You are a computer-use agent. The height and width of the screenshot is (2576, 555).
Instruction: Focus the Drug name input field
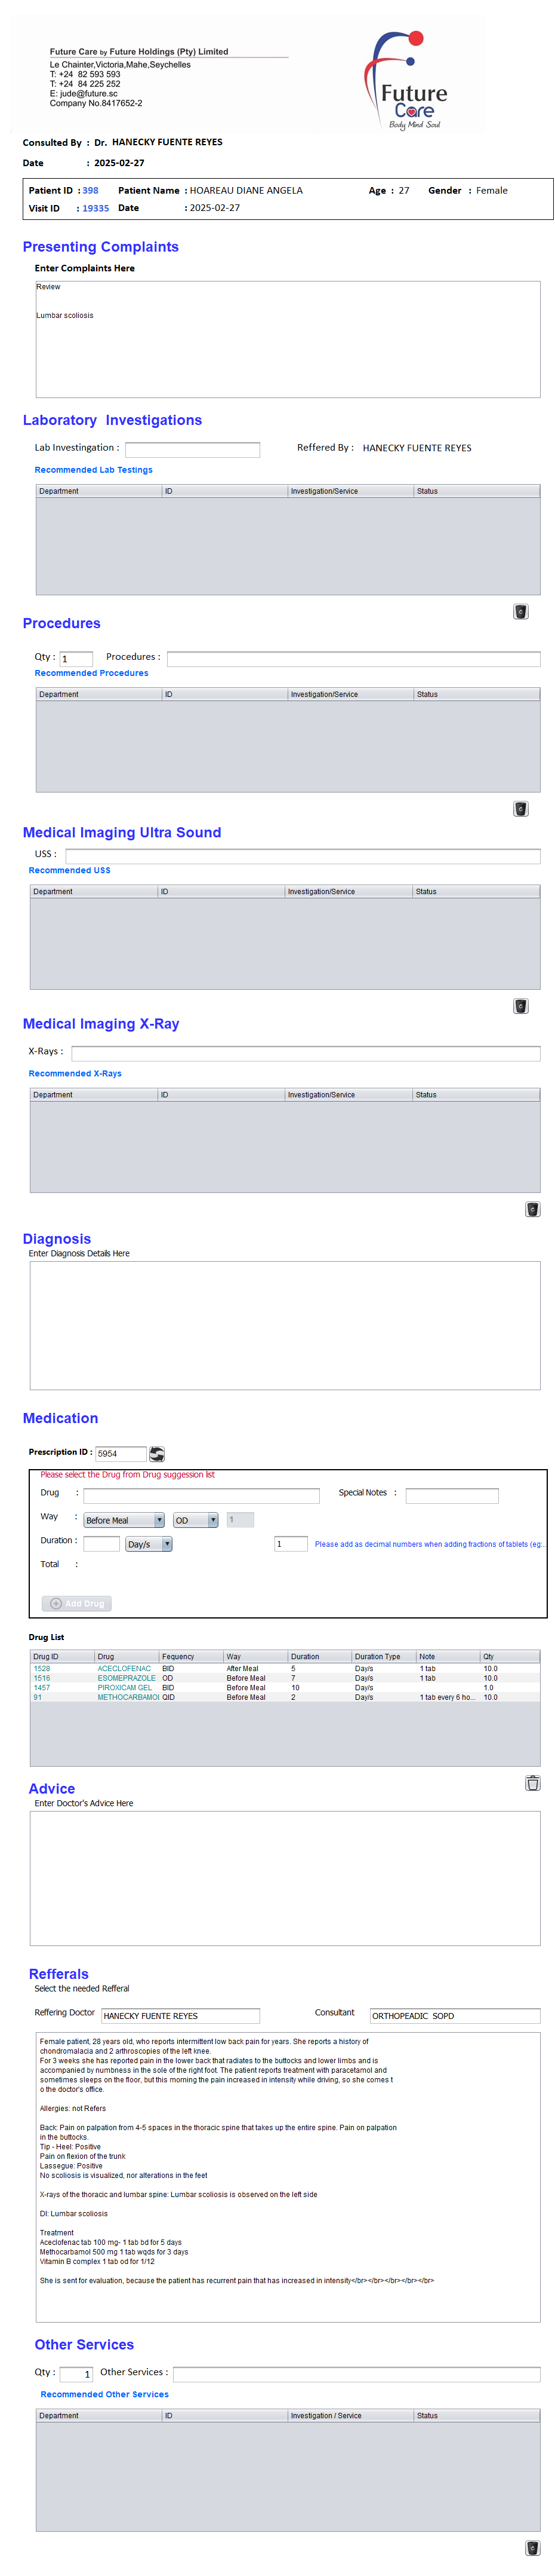click(x=201, y=1495)
